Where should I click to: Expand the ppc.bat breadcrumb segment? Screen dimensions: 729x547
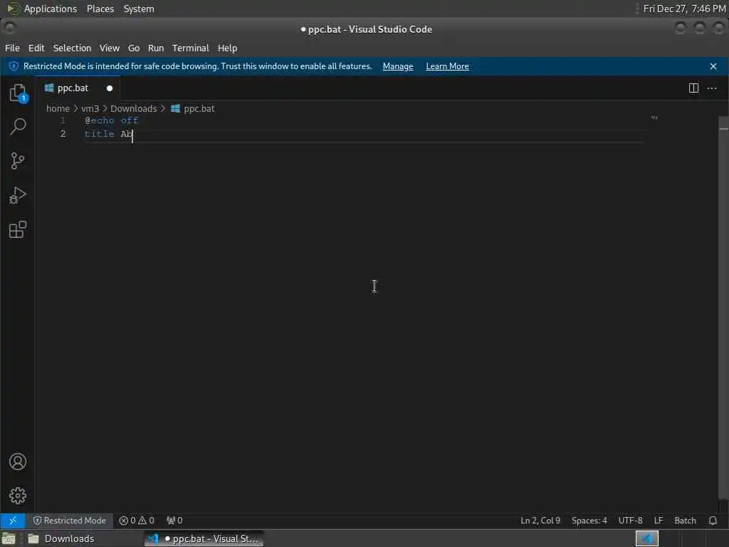[199, 108]
